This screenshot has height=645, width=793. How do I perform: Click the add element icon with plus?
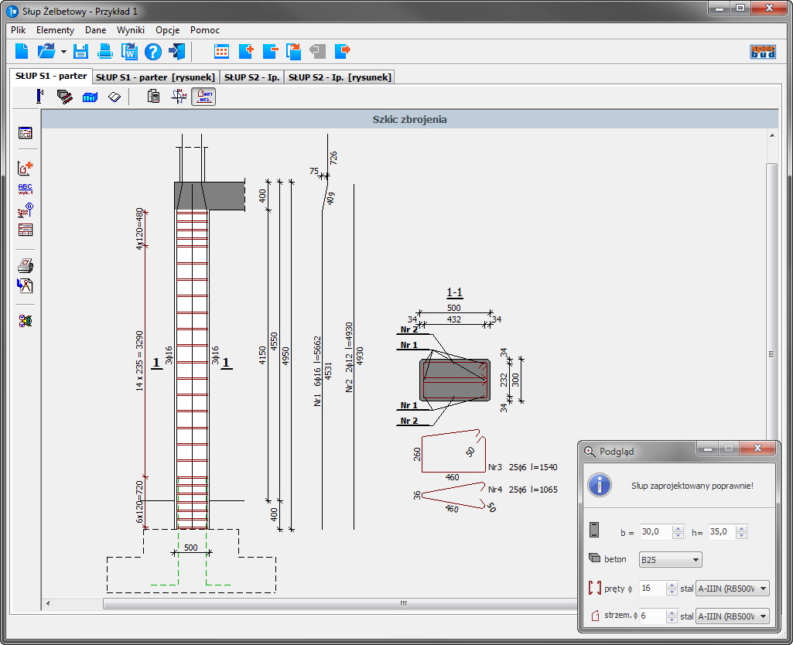click(246, 52)
